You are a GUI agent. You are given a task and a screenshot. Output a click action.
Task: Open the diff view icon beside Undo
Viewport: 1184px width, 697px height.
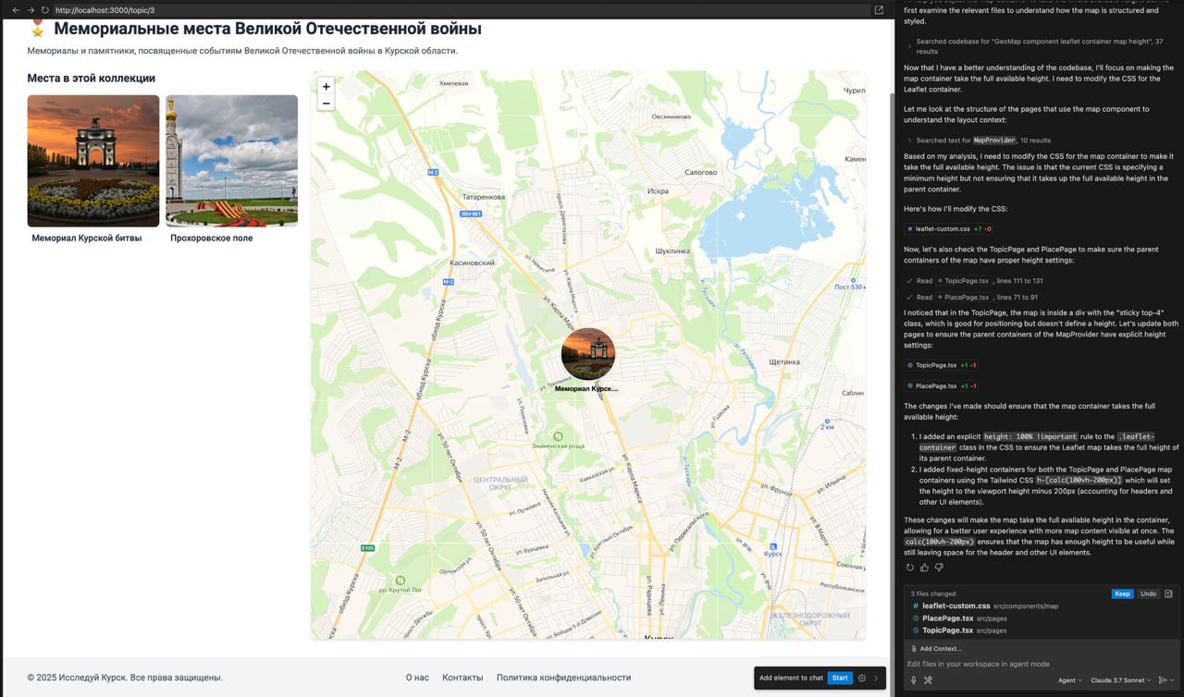coord(1168,593)
